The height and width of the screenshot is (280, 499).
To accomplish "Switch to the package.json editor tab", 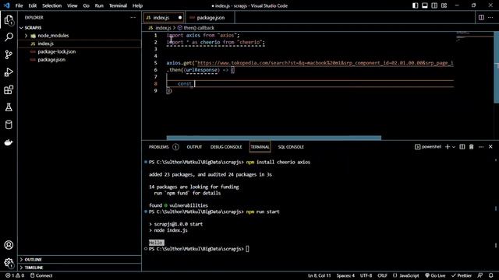I will pos(210,17).
